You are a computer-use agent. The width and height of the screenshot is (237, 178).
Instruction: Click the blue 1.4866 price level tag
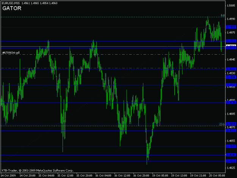tap(231, 131)
